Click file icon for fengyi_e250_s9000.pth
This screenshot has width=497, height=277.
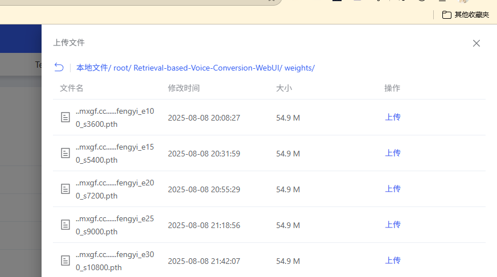click(x=65, y=225)
